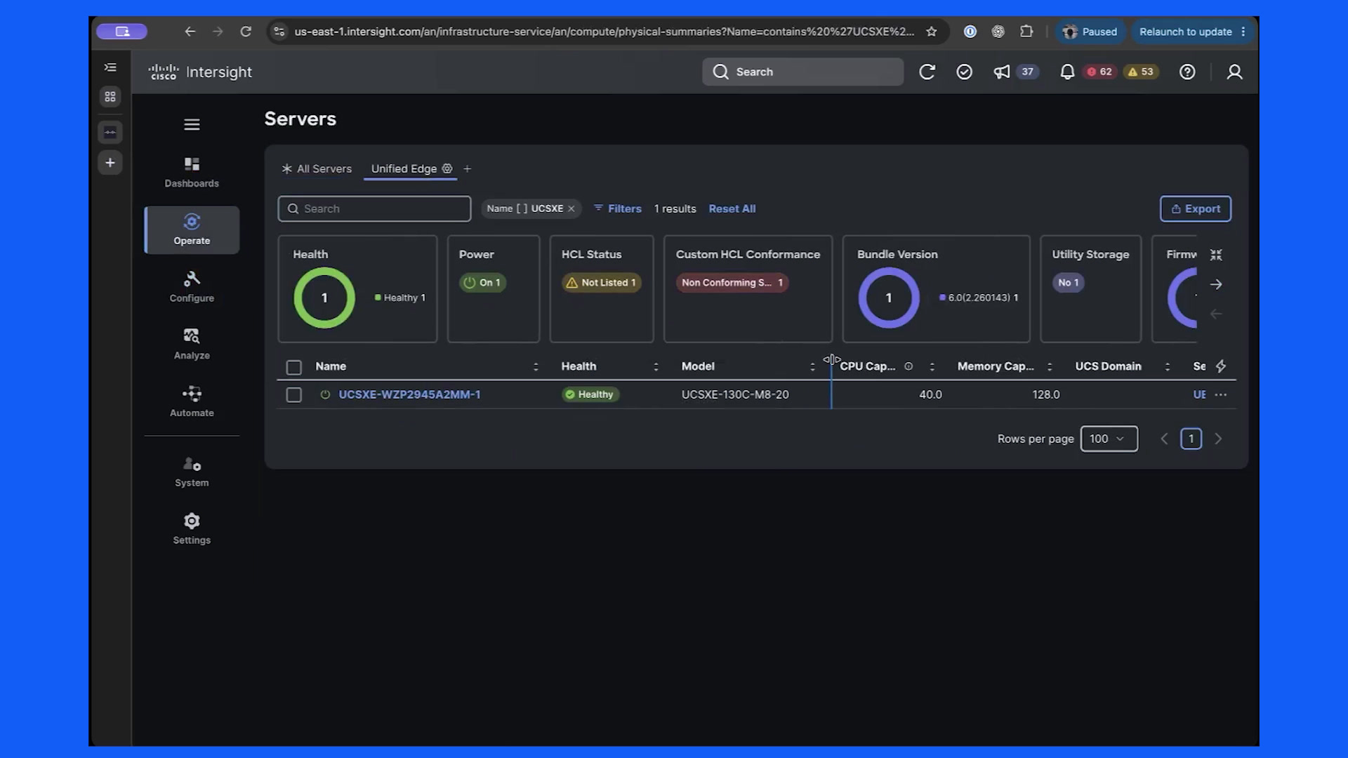Viewport: 1348px width, 758px height.
Task: Open server UCSXE-WZP2945A2MM-1 link
Action: tap(409, 394)
